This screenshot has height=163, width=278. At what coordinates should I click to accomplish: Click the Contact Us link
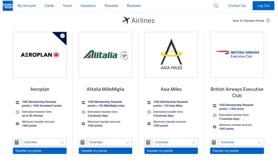pos(236,5)
